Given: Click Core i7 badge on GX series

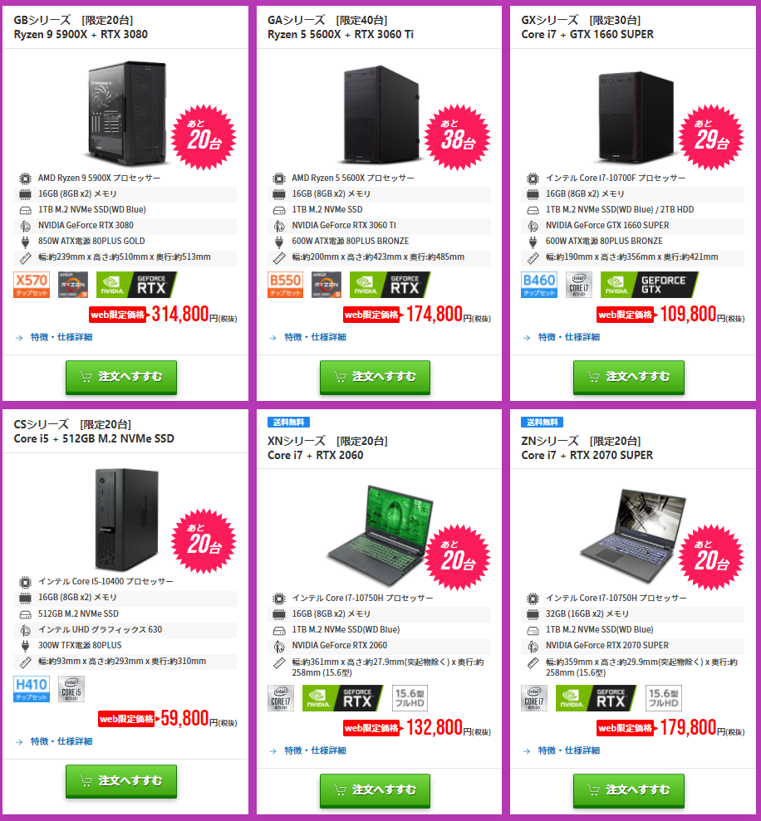Looking at the screenshot, I should click(x=578, y=284).
